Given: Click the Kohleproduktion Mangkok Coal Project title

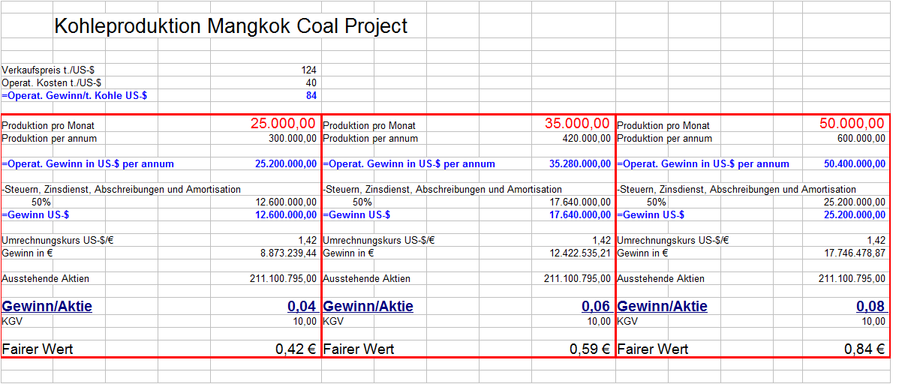Looking at the screenshot, I should pos(230,26).
